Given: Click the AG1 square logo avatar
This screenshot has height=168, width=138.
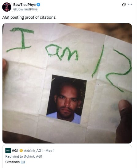Looking at the screenshot, I should (8, 151).
